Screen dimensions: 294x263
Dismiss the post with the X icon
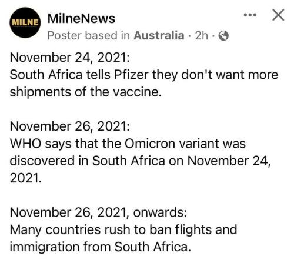pyautogui.click(x=278, y=15)
